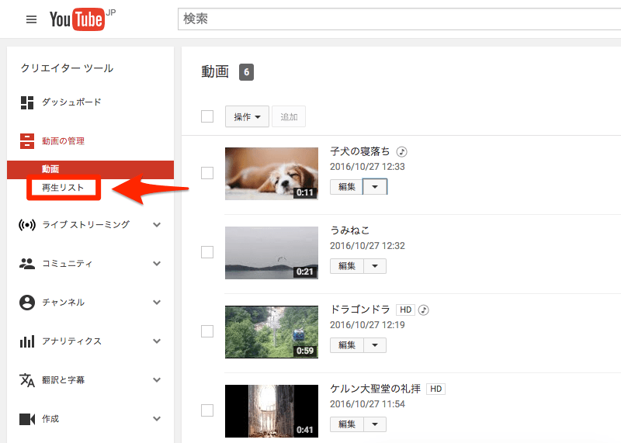The image size is (621, 443).
Task: Open video title ドラゴンドラ
Action: [360, 310]
